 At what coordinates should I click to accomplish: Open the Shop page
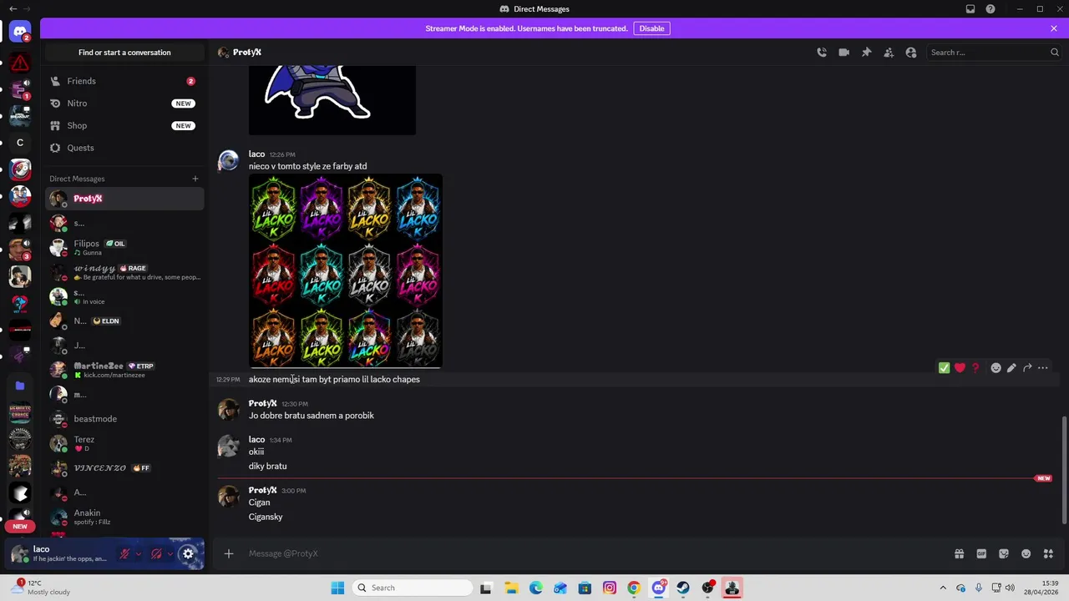tap(124, 125)
